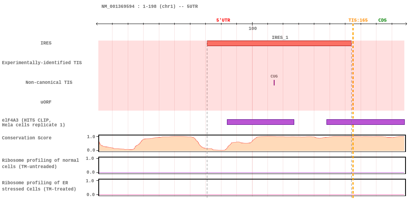
Task: Click inside the Conservation Score plot area
Action: pos(252,143)
